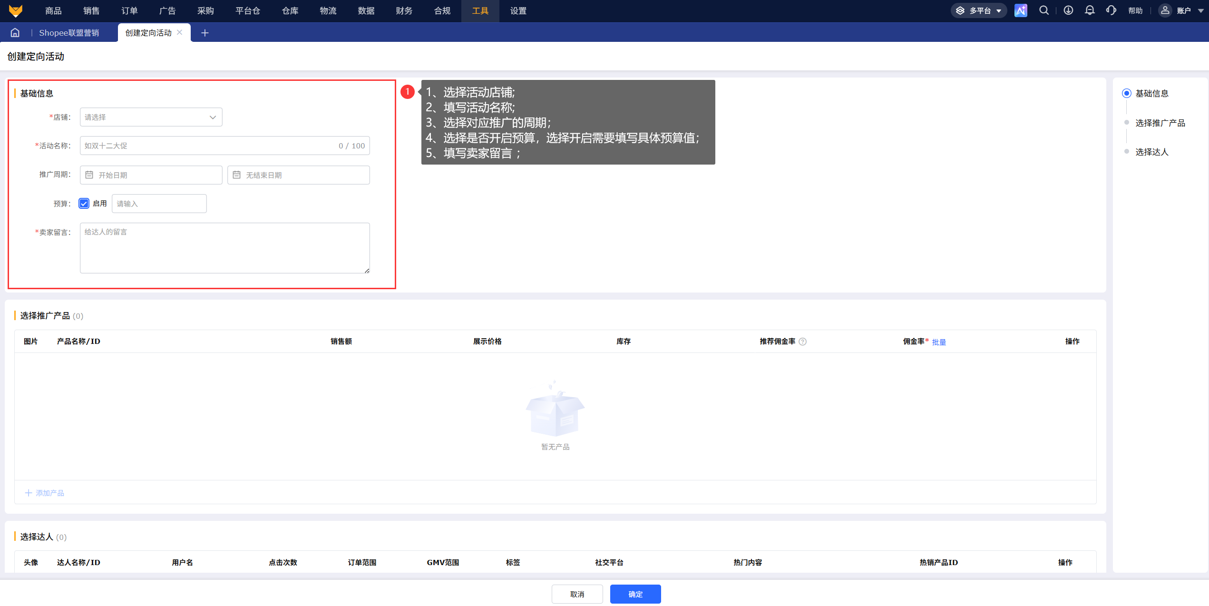Screen dimensions: 1209x606
Task: Open the AI assistant icon
Action: click(1021, 10)
